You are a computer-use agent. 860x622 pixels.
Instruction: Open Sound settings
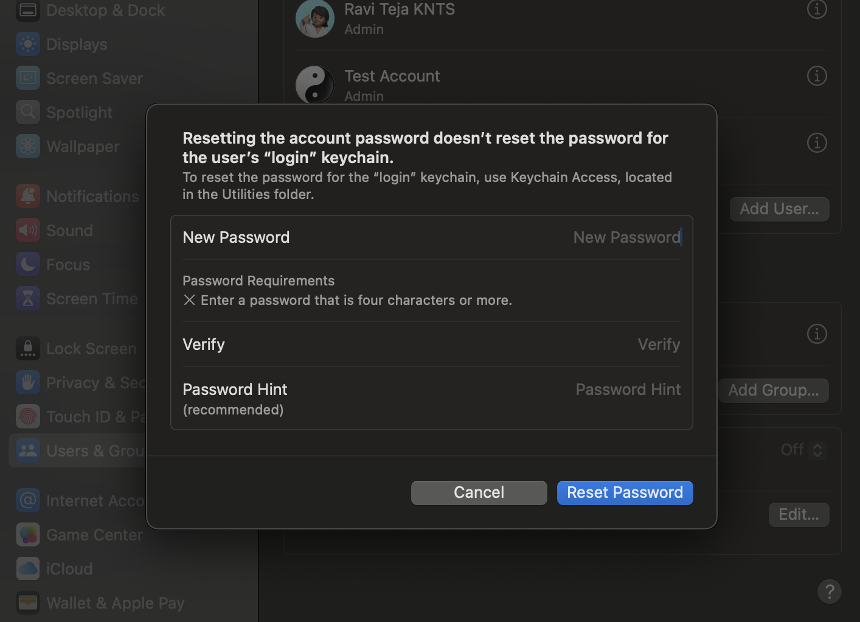(x=69, y=230)
